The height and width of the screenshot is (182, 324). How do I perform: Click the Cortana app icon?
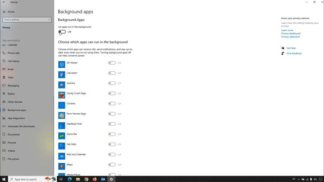62,105
